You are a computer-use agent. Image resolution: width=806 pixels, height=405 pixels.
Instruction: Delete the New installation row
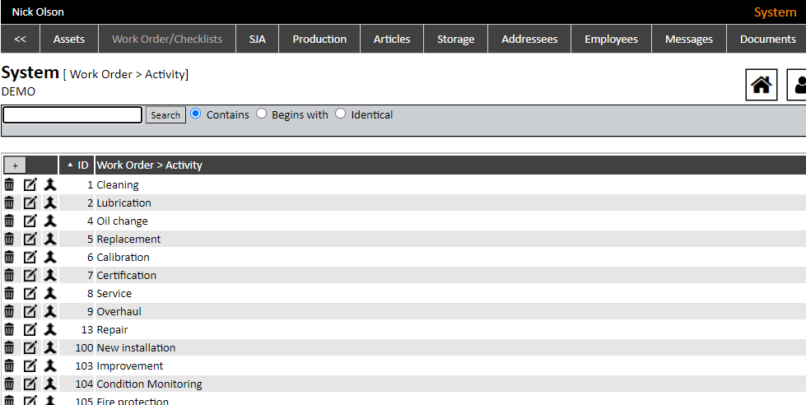coord(9,348)
